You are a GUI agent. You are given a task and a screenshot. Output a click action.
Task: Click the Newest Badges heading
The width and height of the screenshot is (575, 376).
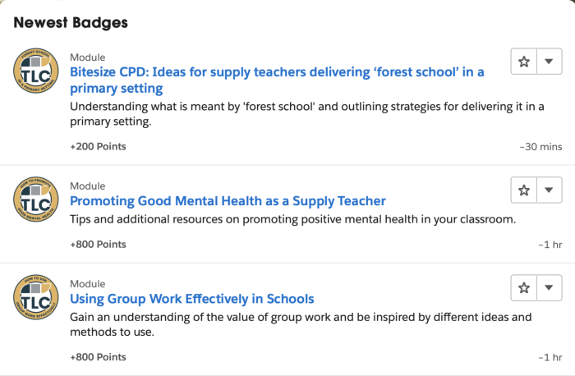(x=71, y=22)
